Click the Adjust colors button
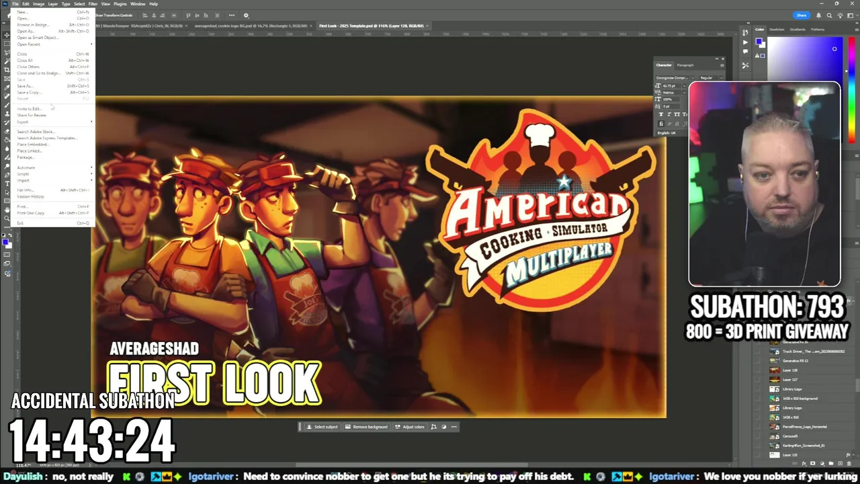This screenshot has width=860, height=484. coord(410,427)
